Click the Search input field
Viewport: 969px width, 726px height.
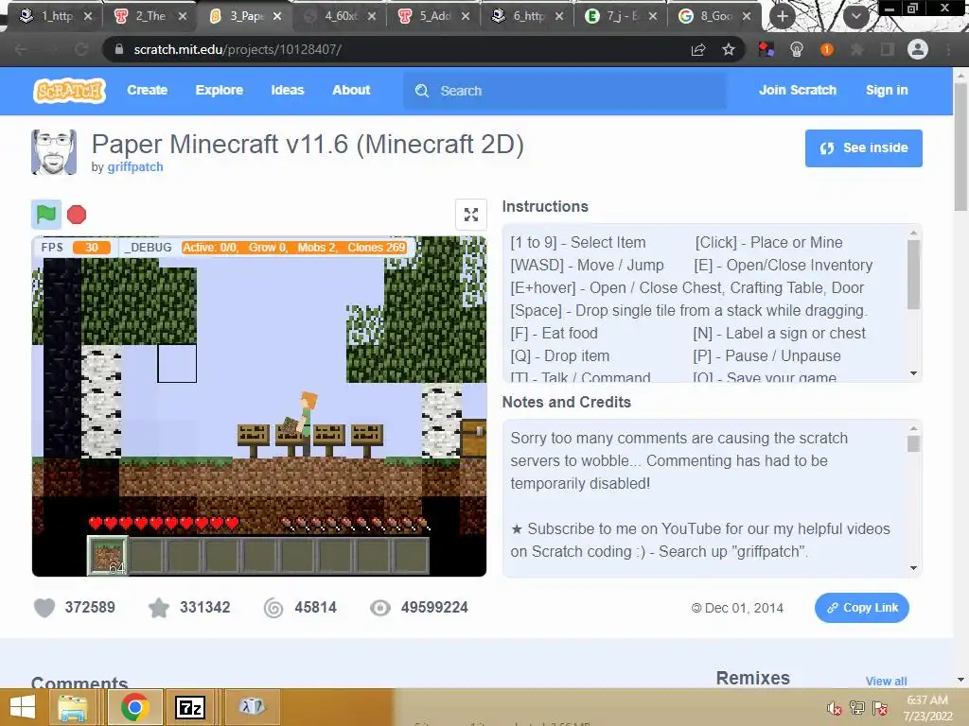pos(565,91)
